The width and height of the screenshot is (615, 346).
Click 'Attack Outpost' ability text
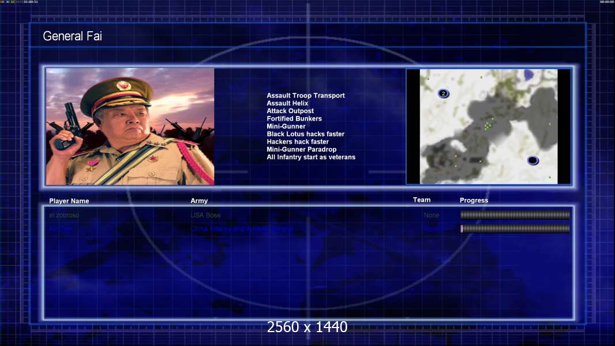click(x=290, y=111)
